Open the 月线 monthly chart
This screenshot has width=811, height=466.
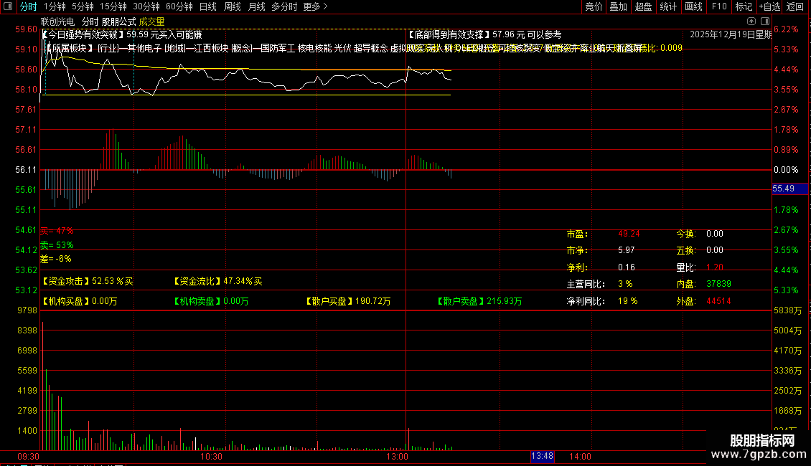point(256,6)
